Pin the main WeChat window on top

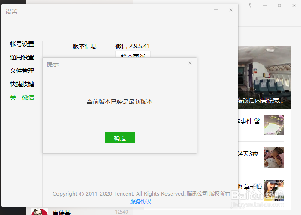[250, 6]
